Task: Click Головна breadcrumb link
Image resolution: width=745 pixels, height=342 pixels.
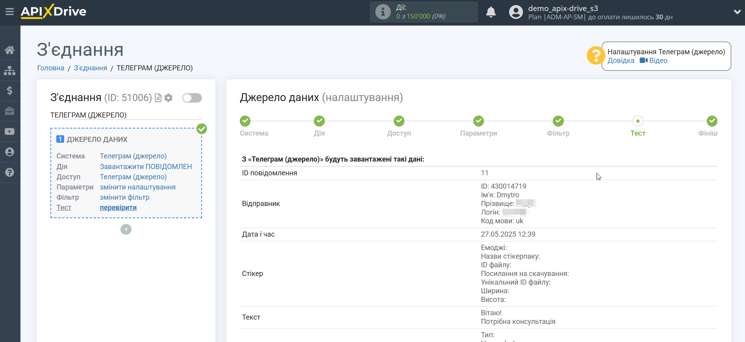Action: click(51, 68)
